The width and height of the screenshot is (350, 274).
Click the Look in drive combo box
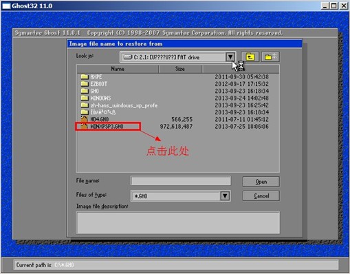tap(177, 57)
